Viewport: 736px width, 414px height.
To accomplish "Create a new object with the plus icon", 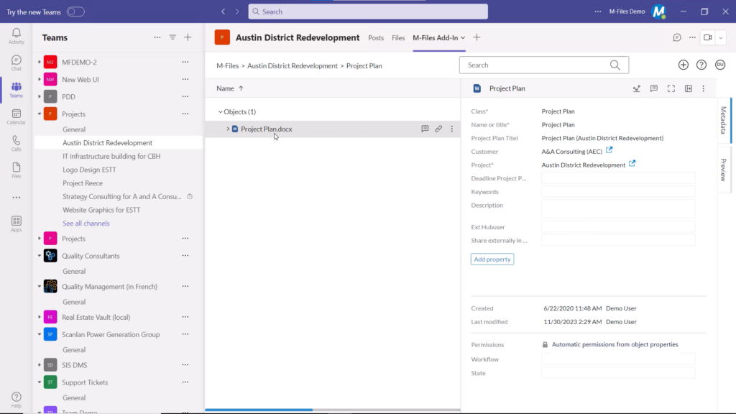I will click(x=683, y=65).
